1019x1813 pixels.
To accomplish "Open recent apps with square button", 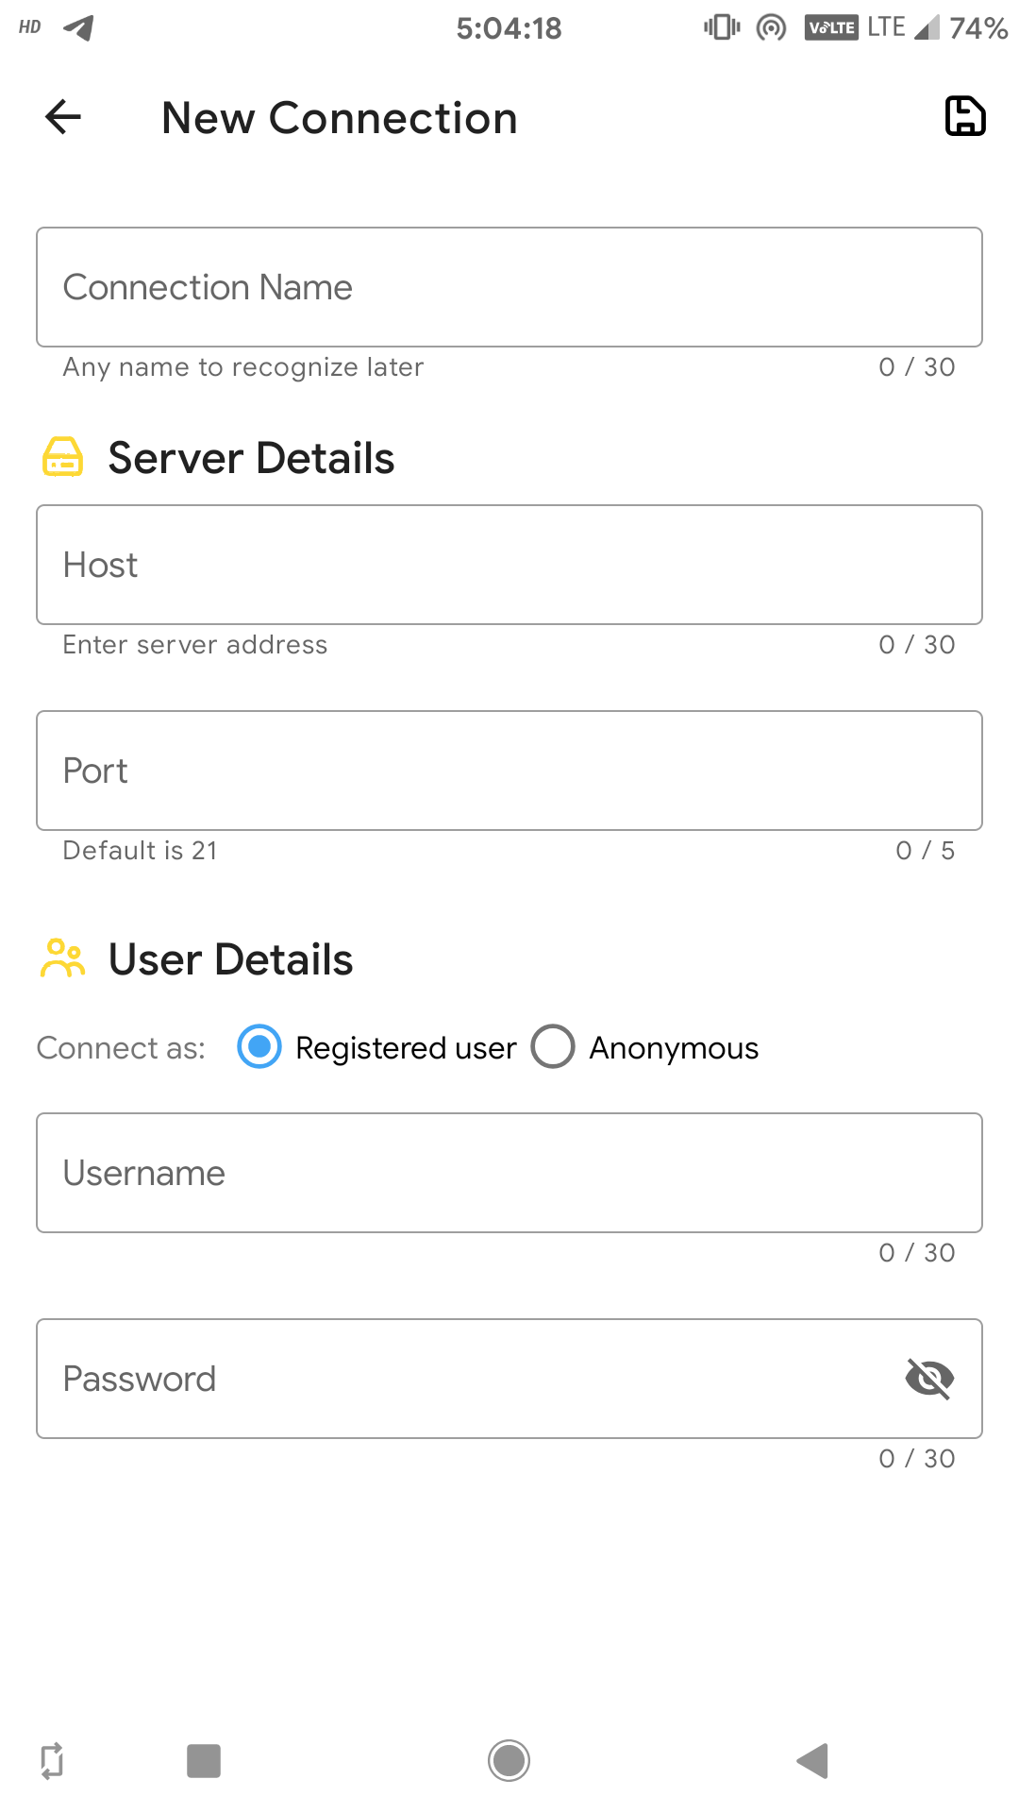I will (204, 1761).
